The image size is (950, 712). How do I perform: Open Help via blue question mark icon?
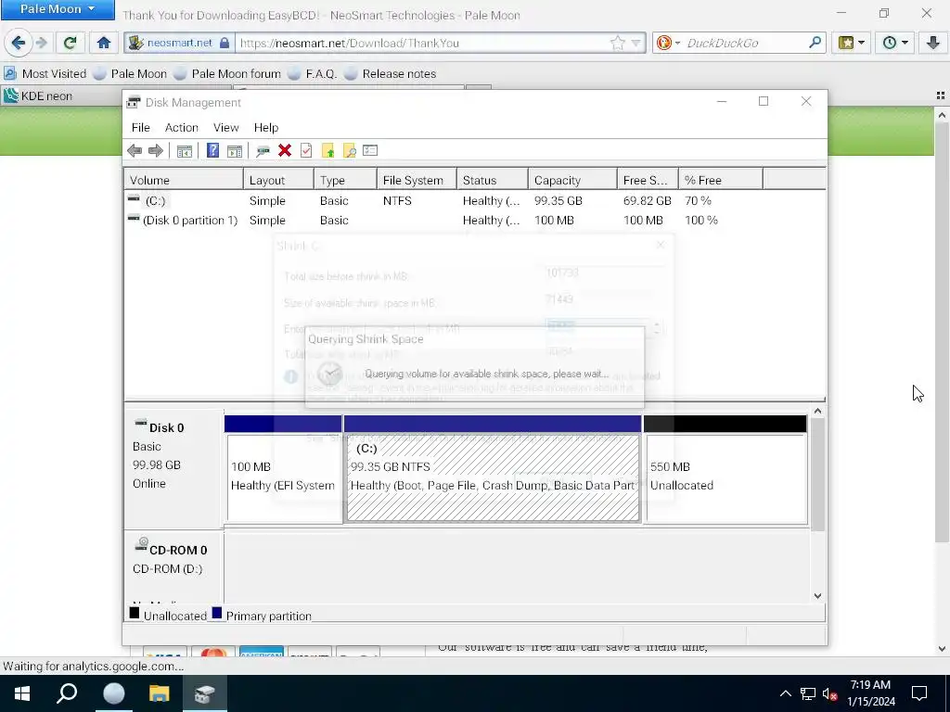[212, 151]
